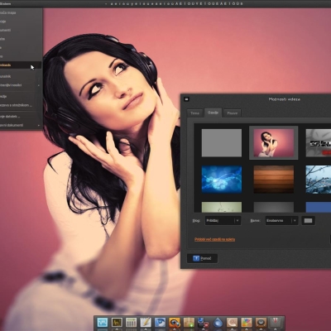Image resolution: width=331 pixels, height=331 pixels.
Task: Choose the wooden stripes wallpaper thumbnail
Action: (x=274, y=180)
